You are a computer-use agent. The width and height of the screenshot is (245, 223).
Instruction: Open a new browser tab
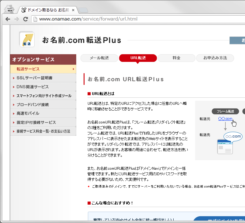[x=83, y=10]
